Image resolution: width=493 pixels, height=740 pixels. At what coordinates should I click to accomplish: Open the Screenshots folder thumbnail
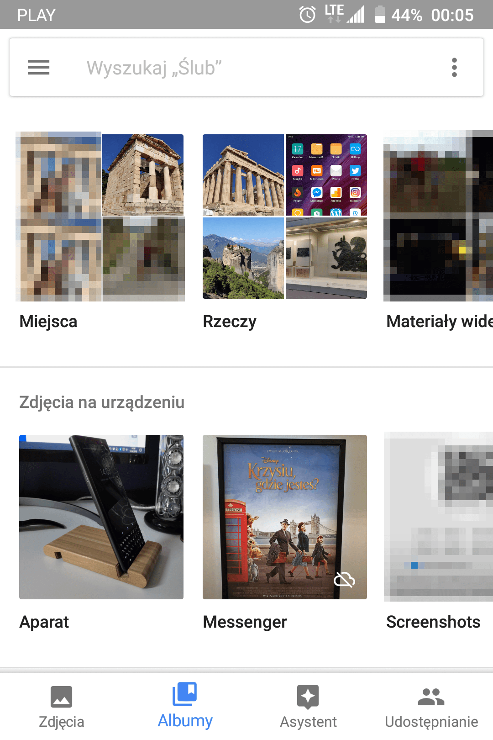pyautogui.click(x=438, y=517)
